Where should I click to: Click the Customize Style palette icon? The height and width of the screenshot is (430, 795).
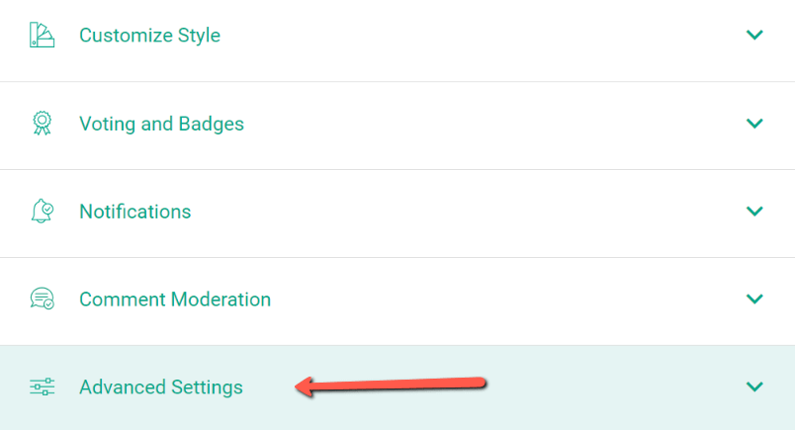point(42,36)
